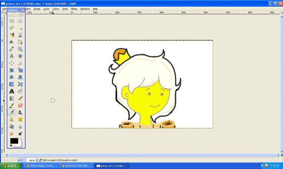Select the Flip tool
The width and height of the screenshot is (283, 169).
click(x=12, y=84)
